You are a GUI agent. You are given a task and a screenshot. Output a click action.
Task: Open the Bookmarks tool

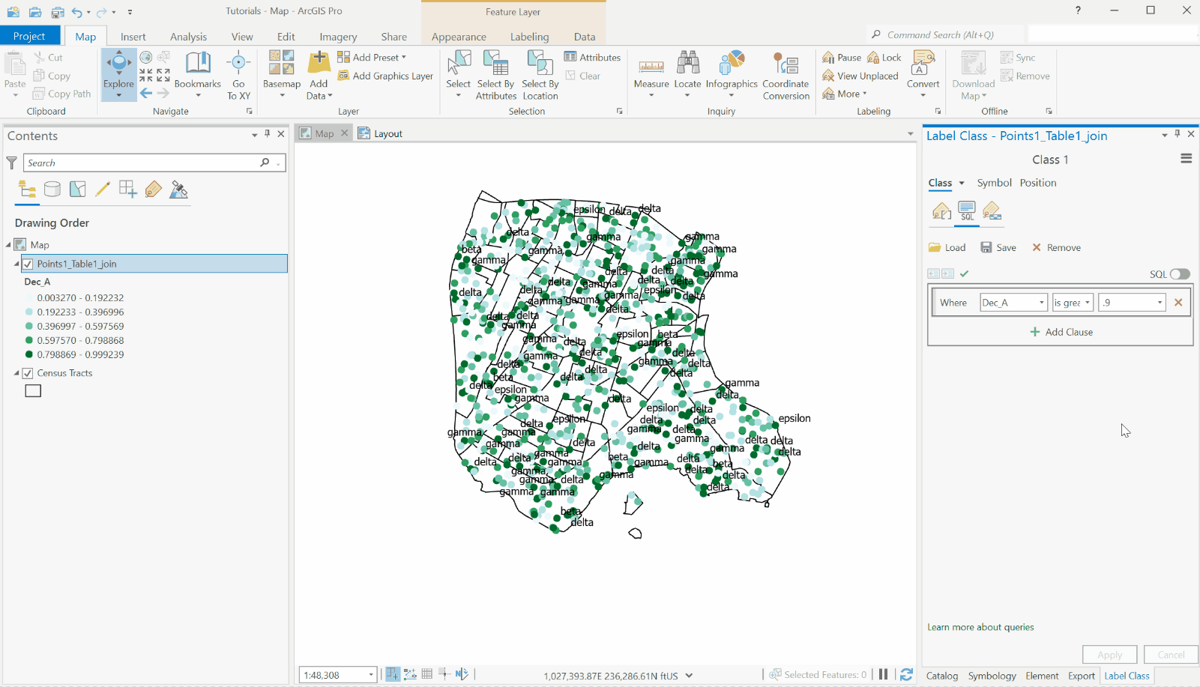(197, 71)
